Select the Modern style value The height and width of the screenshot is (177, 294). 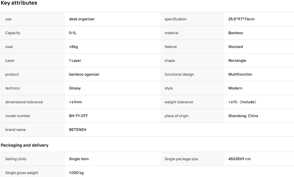click(235, 88)
